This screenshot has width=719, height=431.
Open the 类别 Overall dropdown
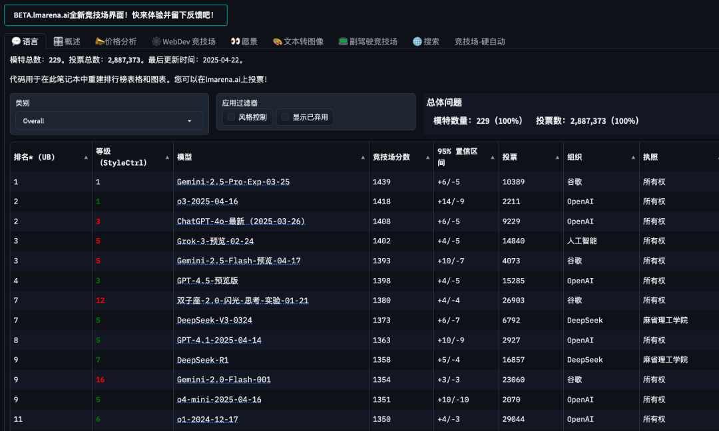109,121
